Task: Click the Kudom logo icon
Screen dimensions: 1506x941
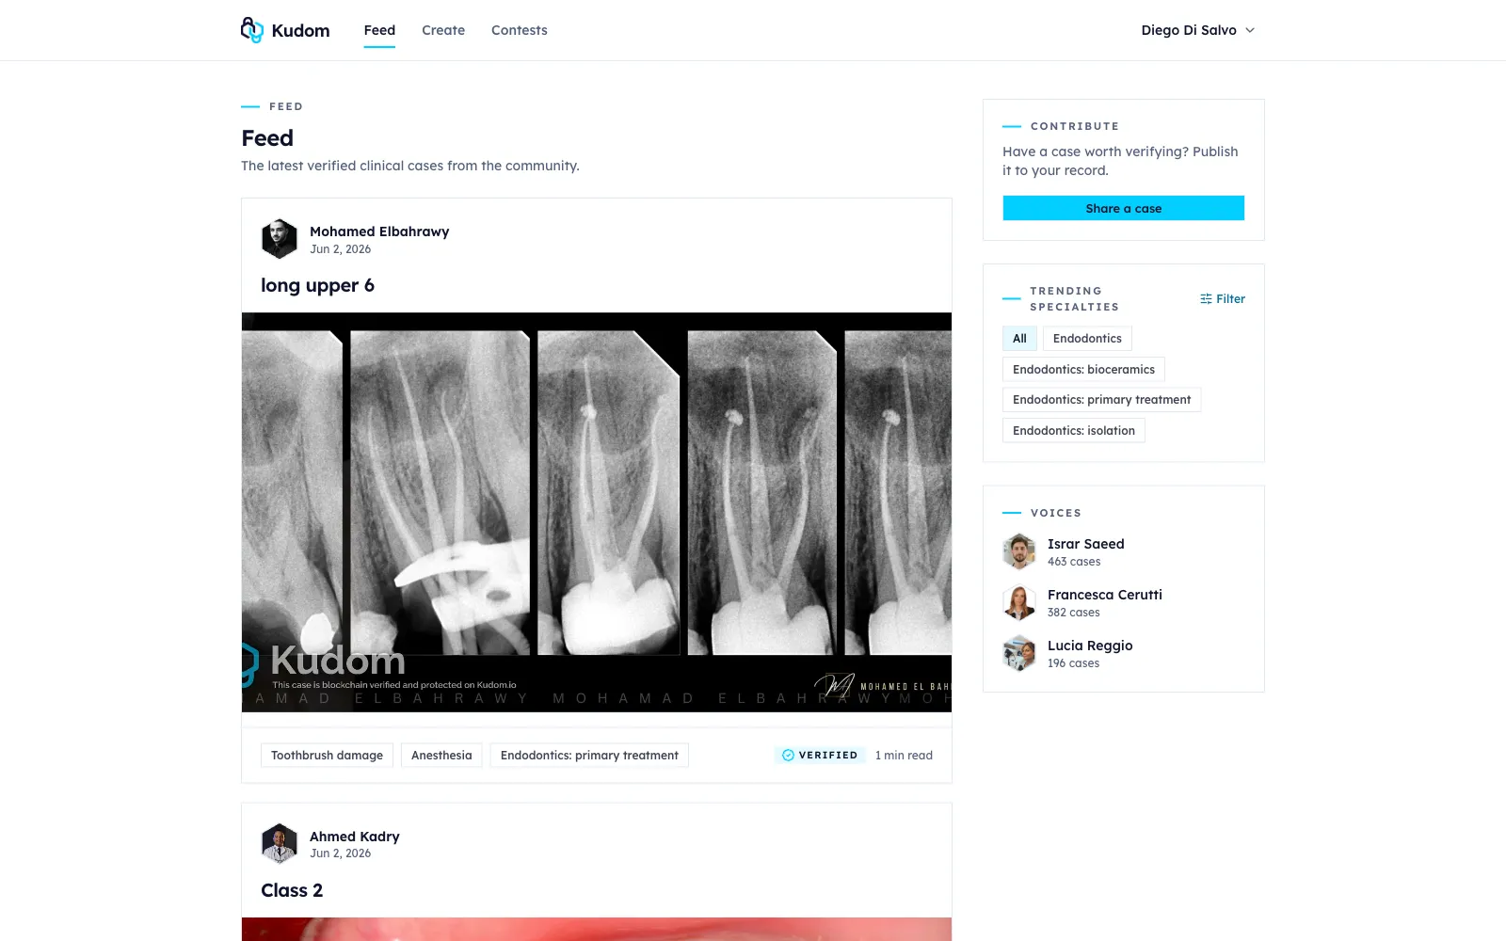Action: pos(252,30)
